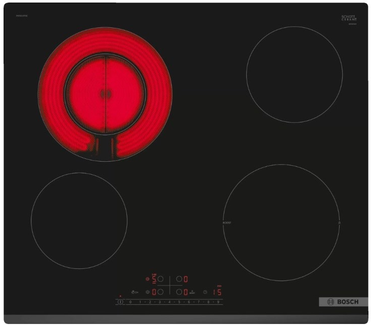Select the bottom-right zone selector circle

coord(179,292)
